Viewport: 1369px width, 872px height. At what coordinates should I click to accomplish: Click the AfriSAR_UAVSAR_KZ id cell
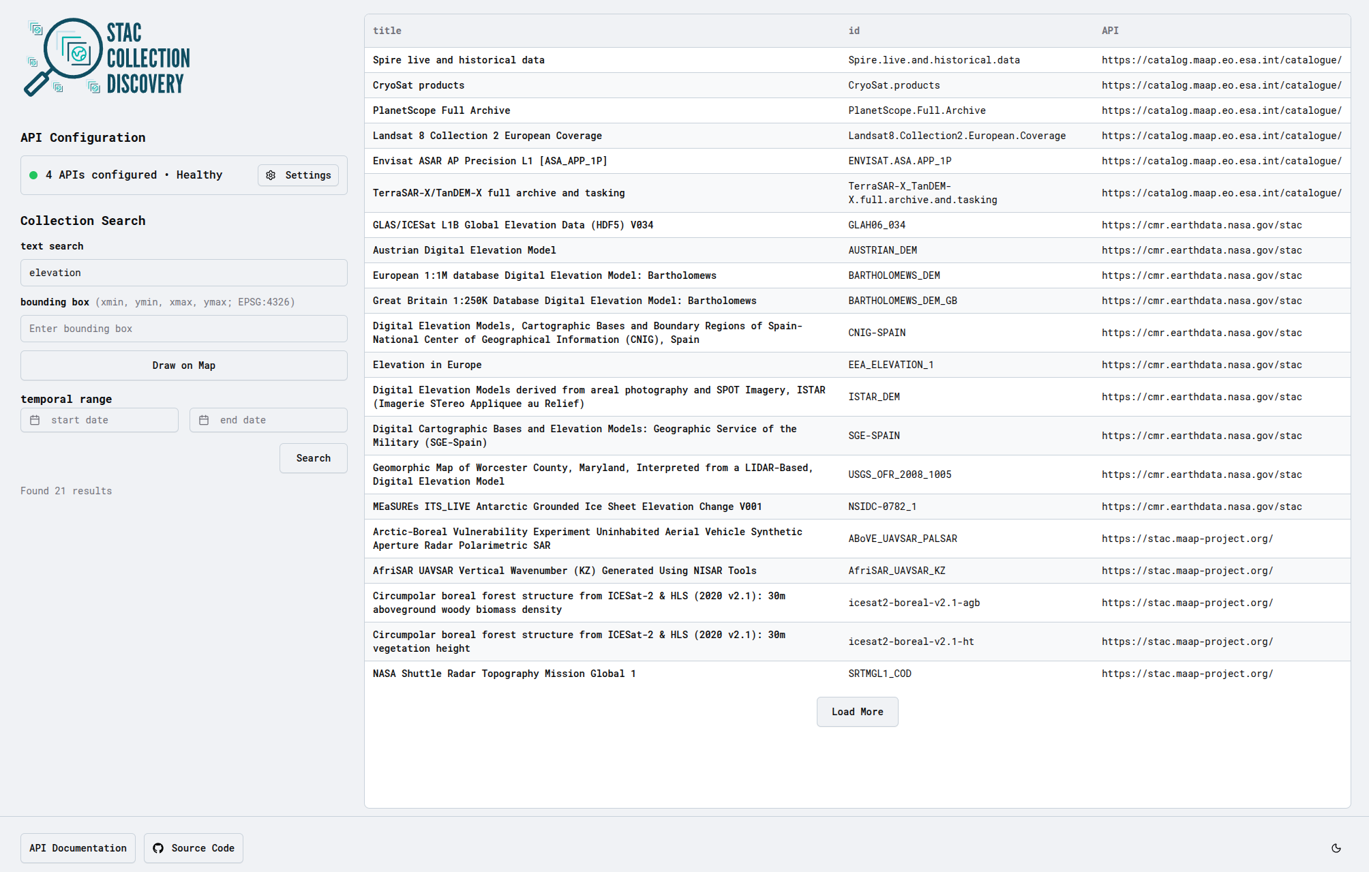coord(897,571)
